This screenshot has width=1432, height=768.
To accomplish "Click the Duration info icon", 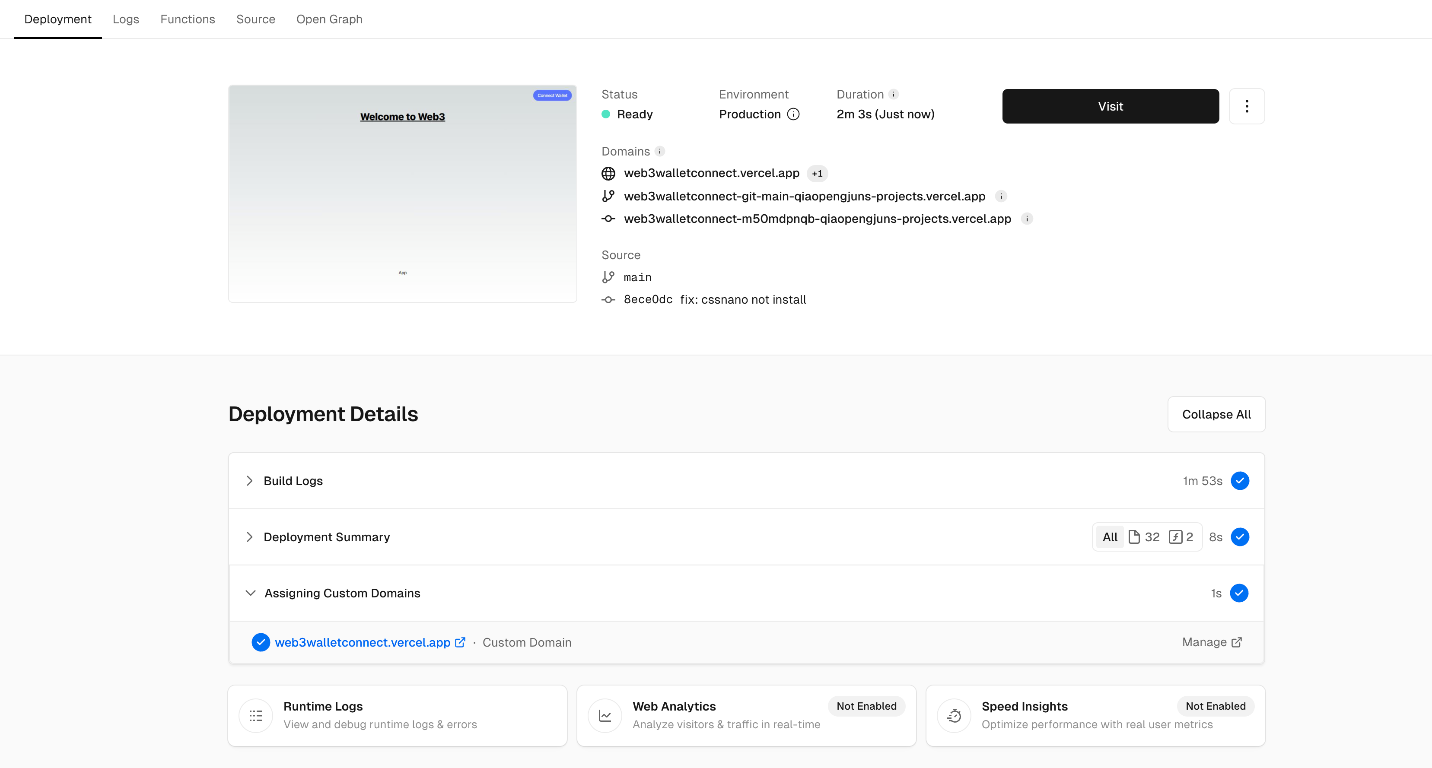I will [x=894, y=95].
